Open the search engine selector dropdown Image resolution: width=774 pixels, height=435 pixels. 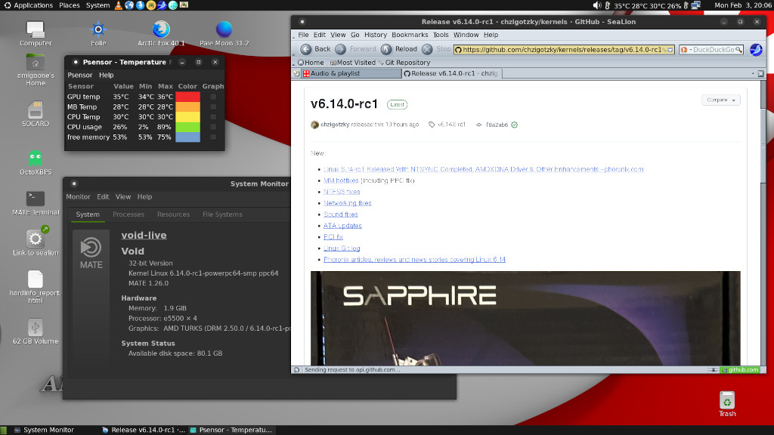[x=685, y=50]
